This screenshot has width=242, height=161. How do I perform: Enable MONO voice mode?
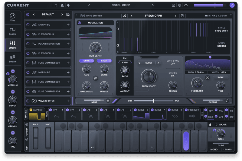coord(214,149)
